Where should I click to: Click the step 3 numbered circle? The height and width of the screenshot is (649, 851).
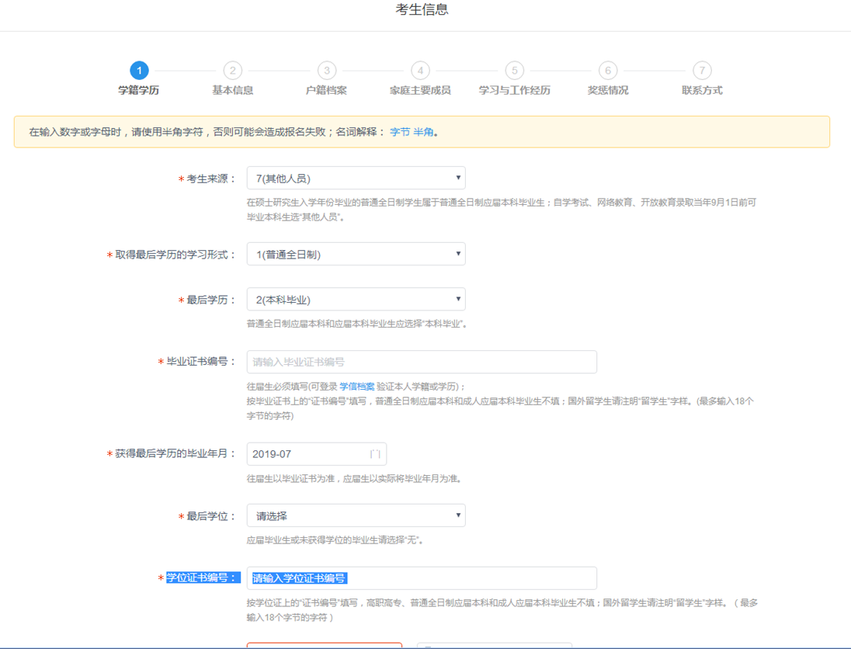click(x=327, y=71)
